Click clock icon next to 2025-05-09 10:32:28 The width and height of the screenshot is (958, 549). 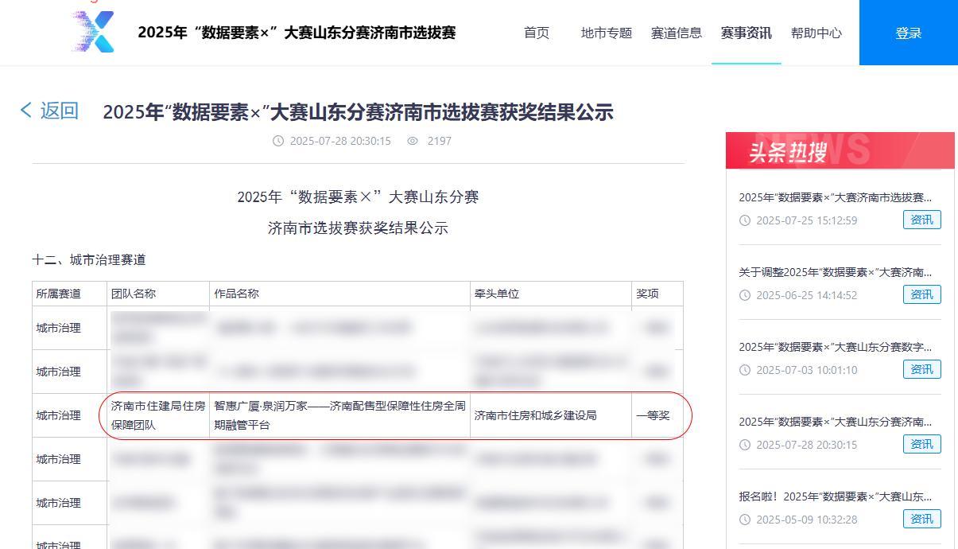745,520
